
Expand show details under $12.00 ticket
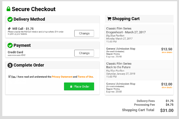(167, 87)
